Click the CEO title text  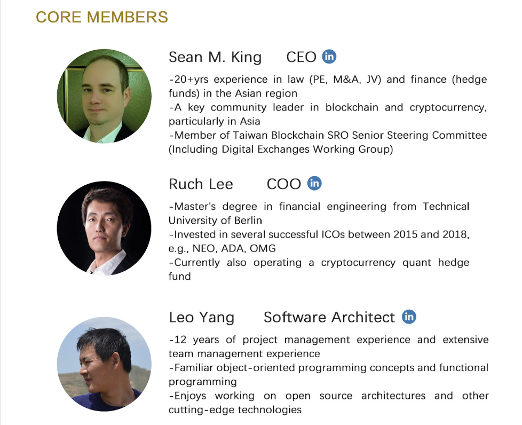(301, 57)
